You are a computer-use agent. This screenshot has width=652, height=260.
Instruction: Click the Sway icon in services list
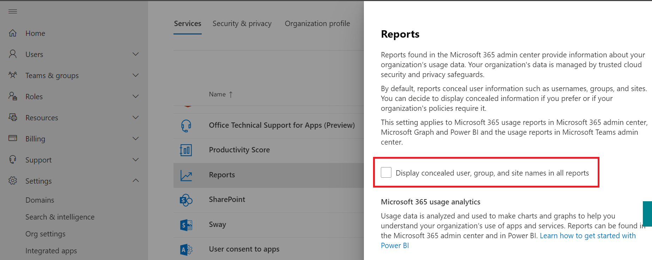pos(186,225)
